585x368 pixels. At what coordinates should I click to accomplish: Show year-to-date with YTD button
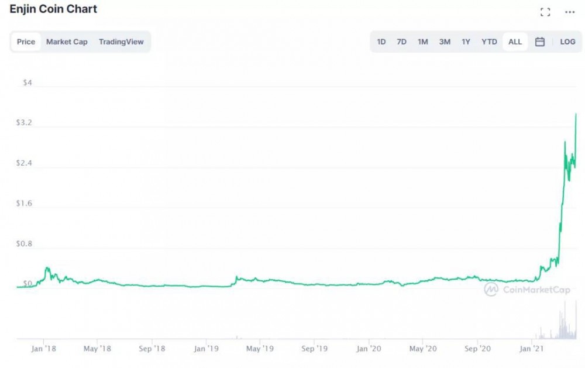tap(488, 42)
